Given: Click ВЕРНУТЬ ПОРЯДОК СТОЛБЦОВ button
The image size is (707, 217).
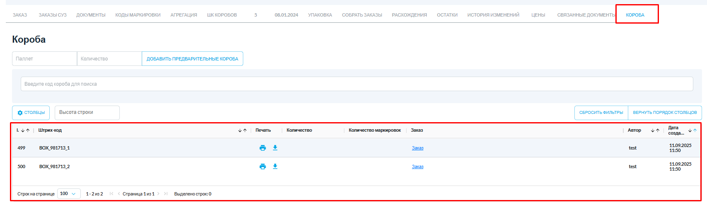Looking at the screenshot, I should pyautogui.click(x=665, y=113).
